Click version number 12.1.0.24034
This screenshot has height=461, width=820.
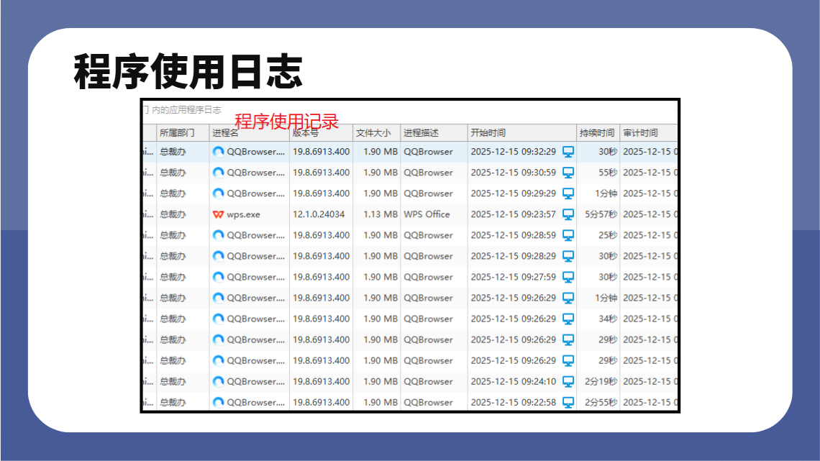pos(319,214)
